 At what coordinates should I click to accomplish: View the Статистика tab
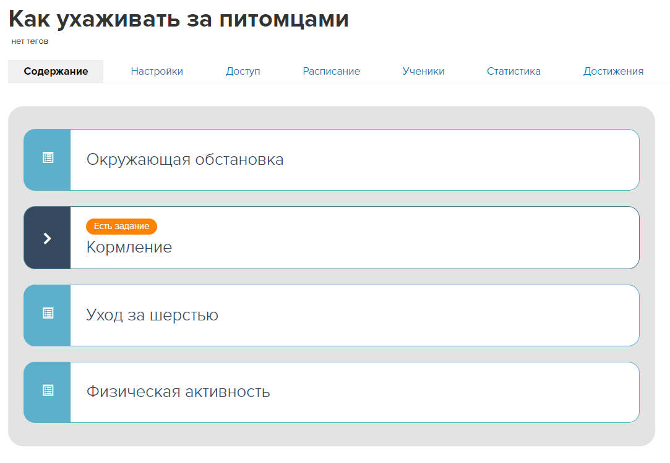[513, 72]
